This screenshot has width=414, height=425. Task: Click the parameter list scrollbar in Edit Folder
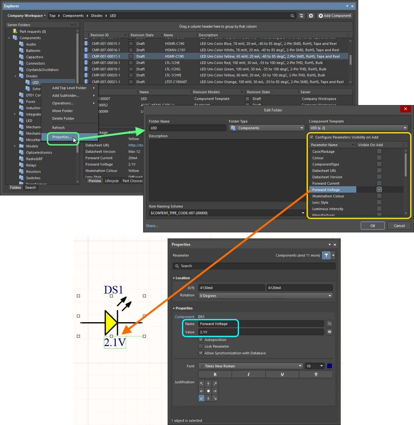pos(406,165)
